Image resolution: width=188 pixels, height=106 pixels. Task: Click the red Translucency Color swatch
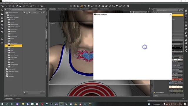(x=177, y=79)
